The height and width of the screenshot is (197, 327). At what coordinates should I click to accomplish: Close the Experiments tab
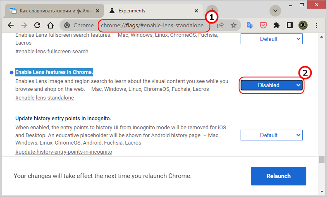tap(196, 11)
